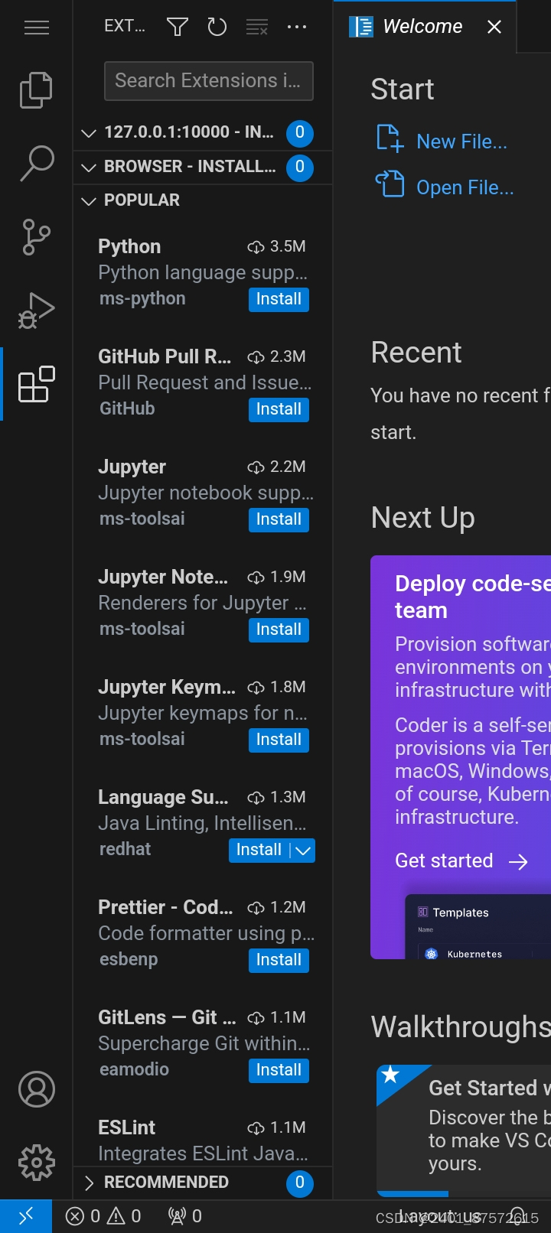Screen dimensions: 551x1233
Task: Open the install dropdown for Language Support
Action: click(304, 851)
